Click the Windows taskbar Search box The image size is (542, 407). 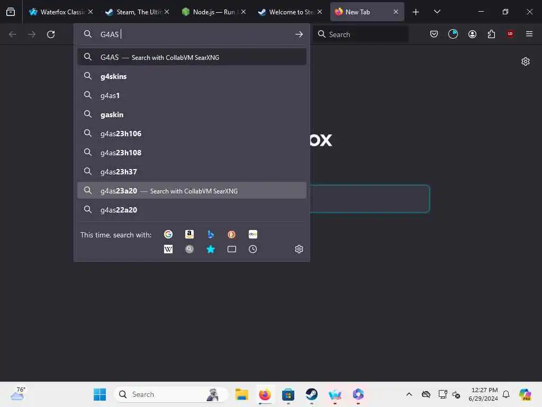pyautogui.click(x=171, y=394)
